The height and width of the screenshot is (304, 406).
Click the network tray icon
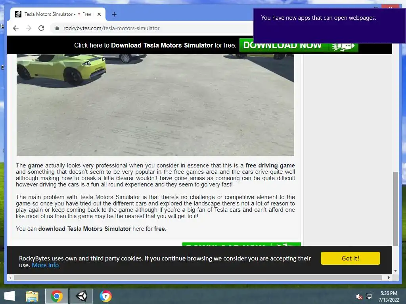(x=369, y=296)
